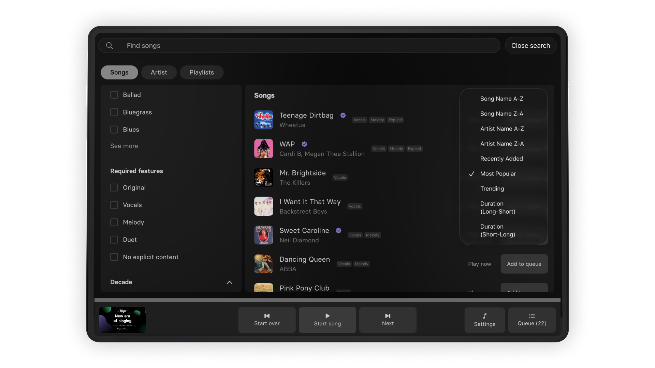
Task: Check the No explicit content box
Action: coord(114,257)
